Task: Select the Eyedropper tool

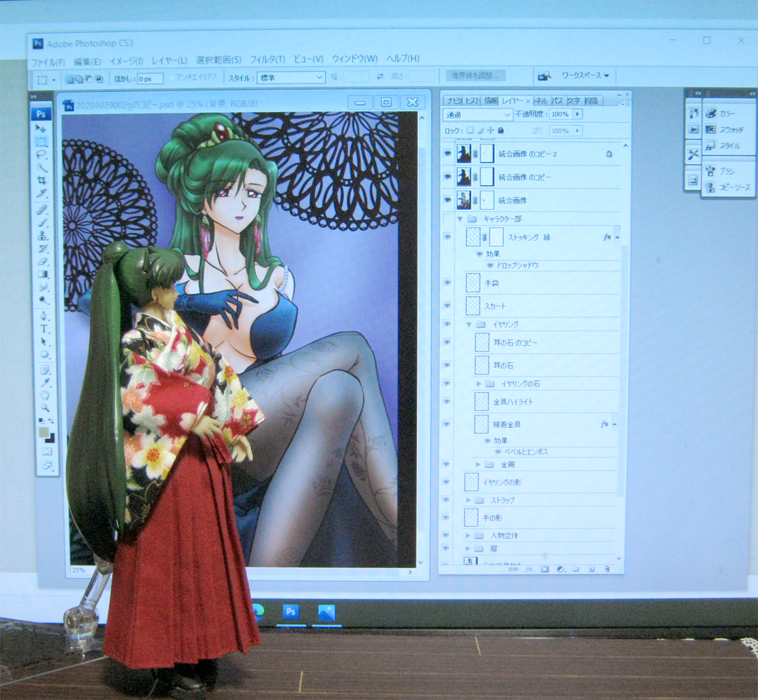Action: 45,382
